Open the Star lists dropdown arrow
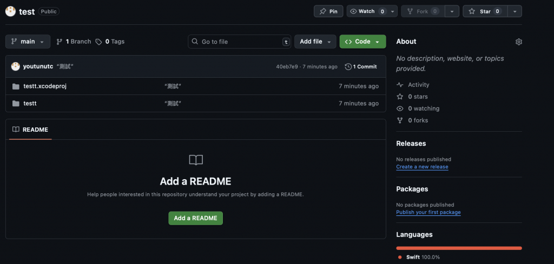554x264 pixels. click(x=515, y=11)
